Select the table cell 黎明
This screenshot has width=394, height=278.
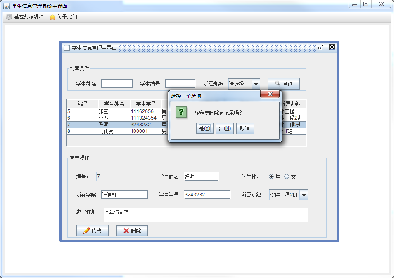[114, 125]
